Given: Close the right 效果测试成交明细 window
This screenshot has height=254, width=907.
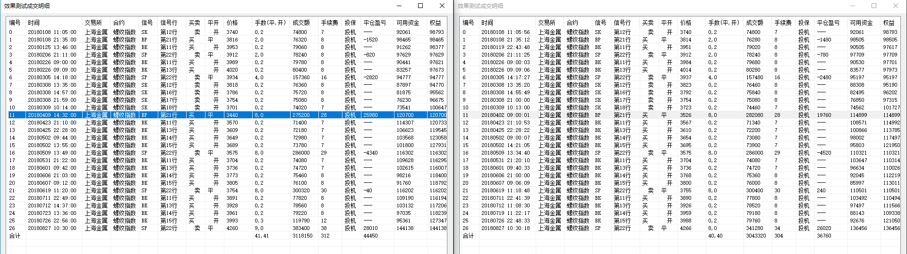Looking at the screenshot, I should click(895, 6).
